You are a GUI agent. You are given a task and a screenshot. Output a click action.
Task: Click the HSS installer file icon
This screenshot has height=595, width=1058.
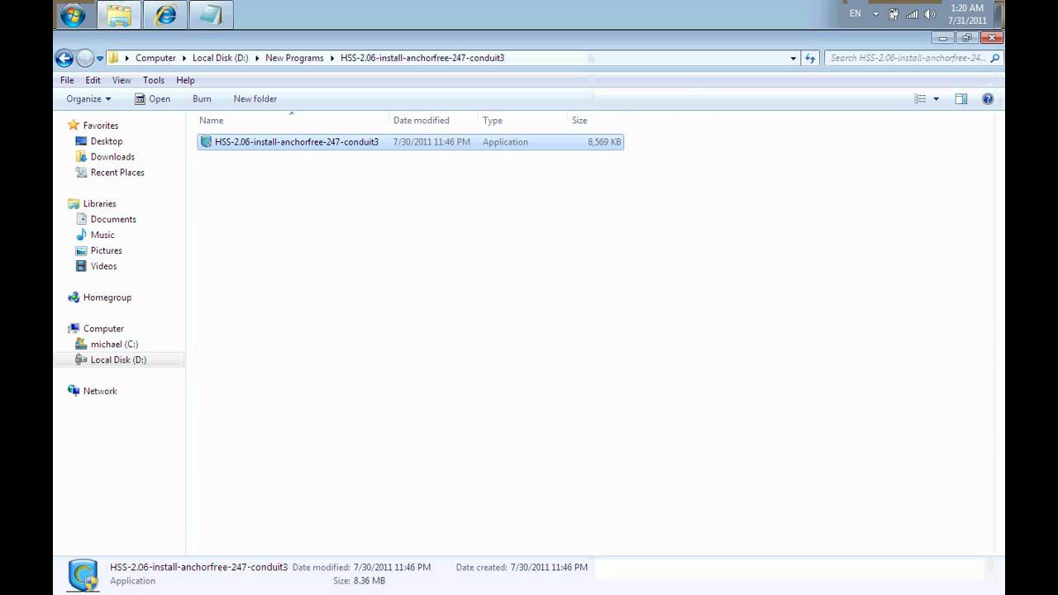[206, 142]
